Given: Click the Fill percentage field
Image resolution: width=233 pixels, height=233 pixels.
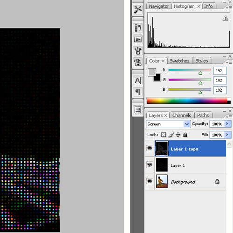Looking at the screenshot, I should 217,135.
